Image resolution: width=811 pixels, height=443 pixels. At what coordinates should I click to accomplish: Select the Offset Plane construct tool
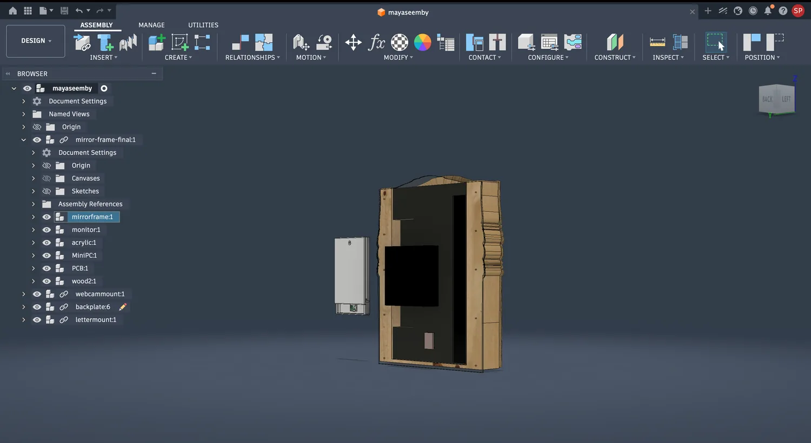[x=615, y=42]
